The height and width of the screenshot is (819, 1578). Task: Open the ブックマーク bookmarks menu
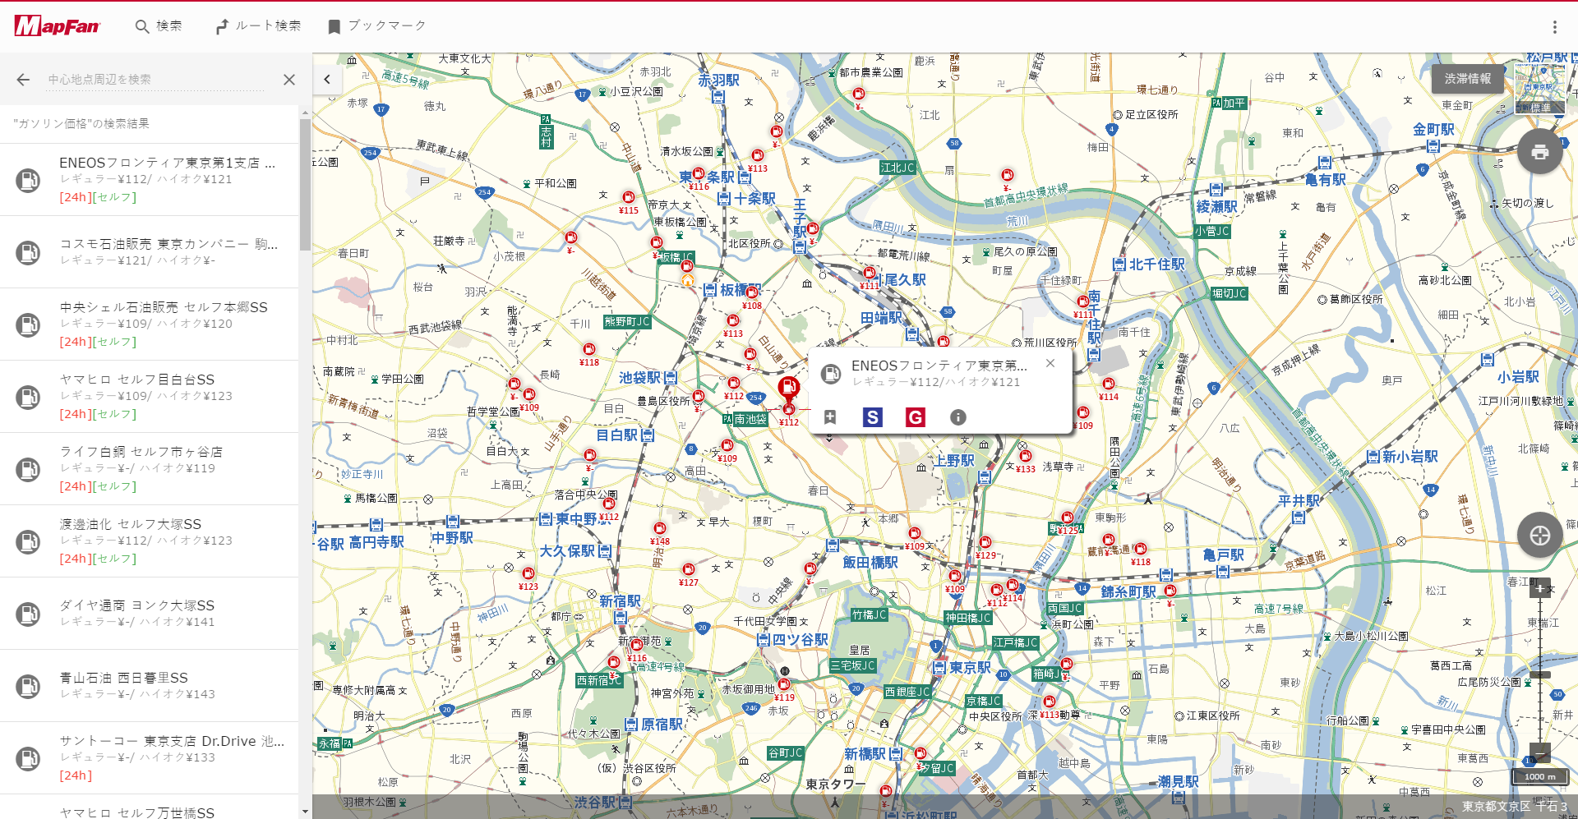(x=376, y=26)
